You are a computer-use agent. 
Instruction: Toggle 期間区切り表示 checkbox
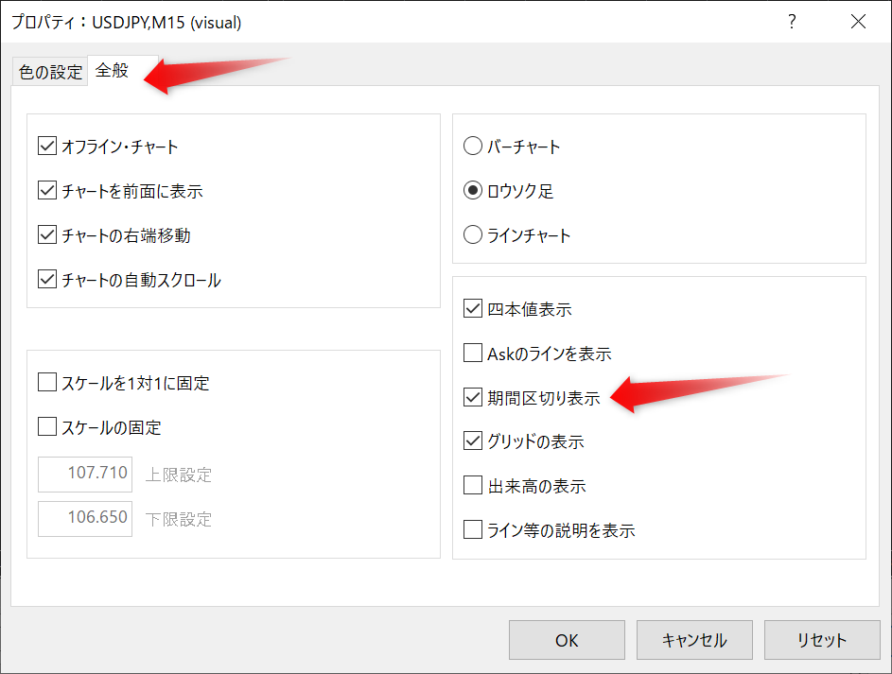click(473, 398)
